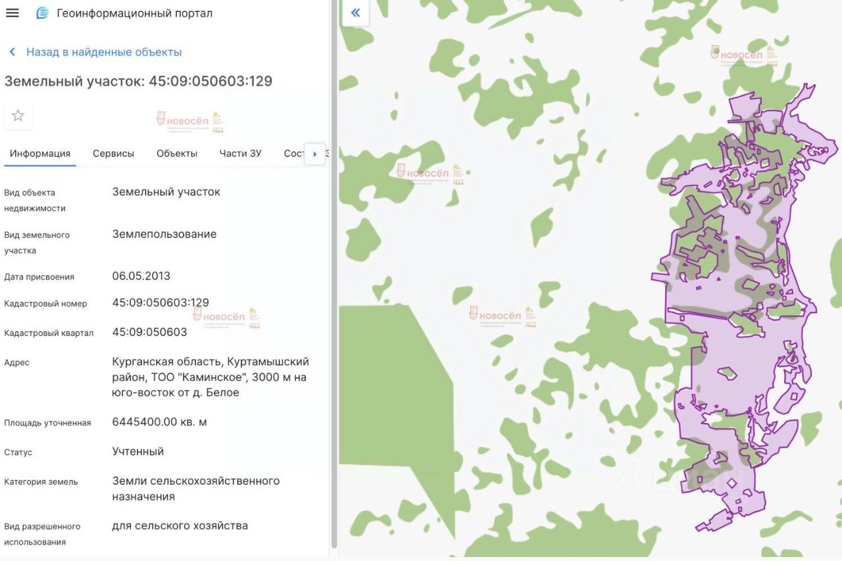Viewport: 842px width, 561px height.
Task: Select the date 06.05.2013
Action: point(141,276)
